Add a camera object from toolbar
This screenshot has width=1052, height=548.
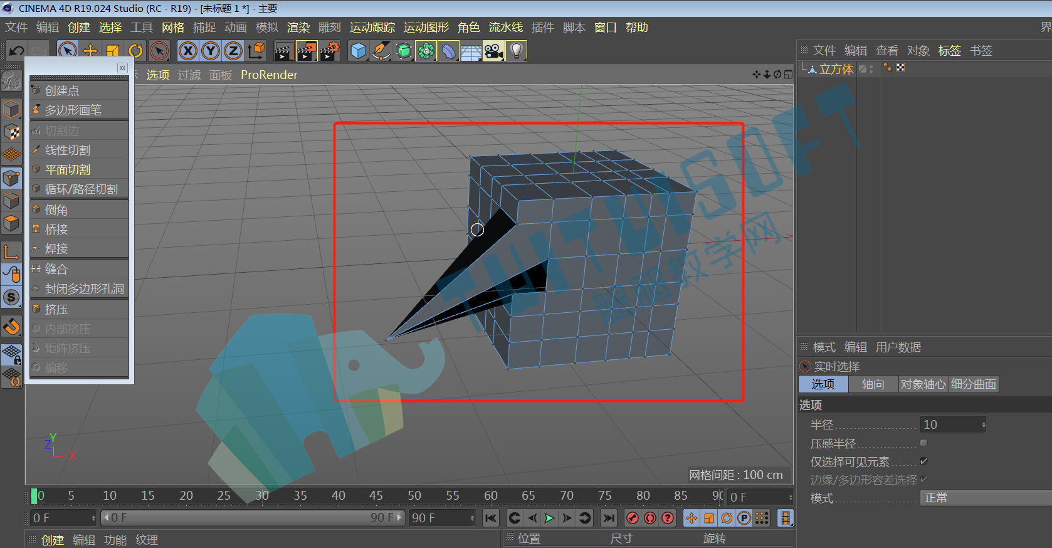point(493,51)
